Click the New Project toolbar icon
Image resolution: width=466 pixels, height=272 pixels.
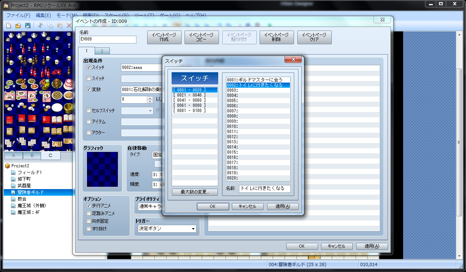(x=9, y=25)
